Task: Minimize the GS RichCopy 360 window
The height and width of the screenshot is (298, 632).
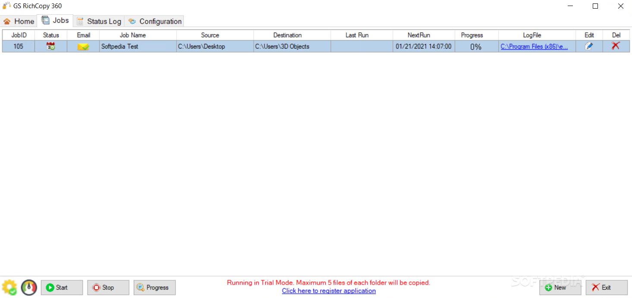Action: tap(570, 6)
